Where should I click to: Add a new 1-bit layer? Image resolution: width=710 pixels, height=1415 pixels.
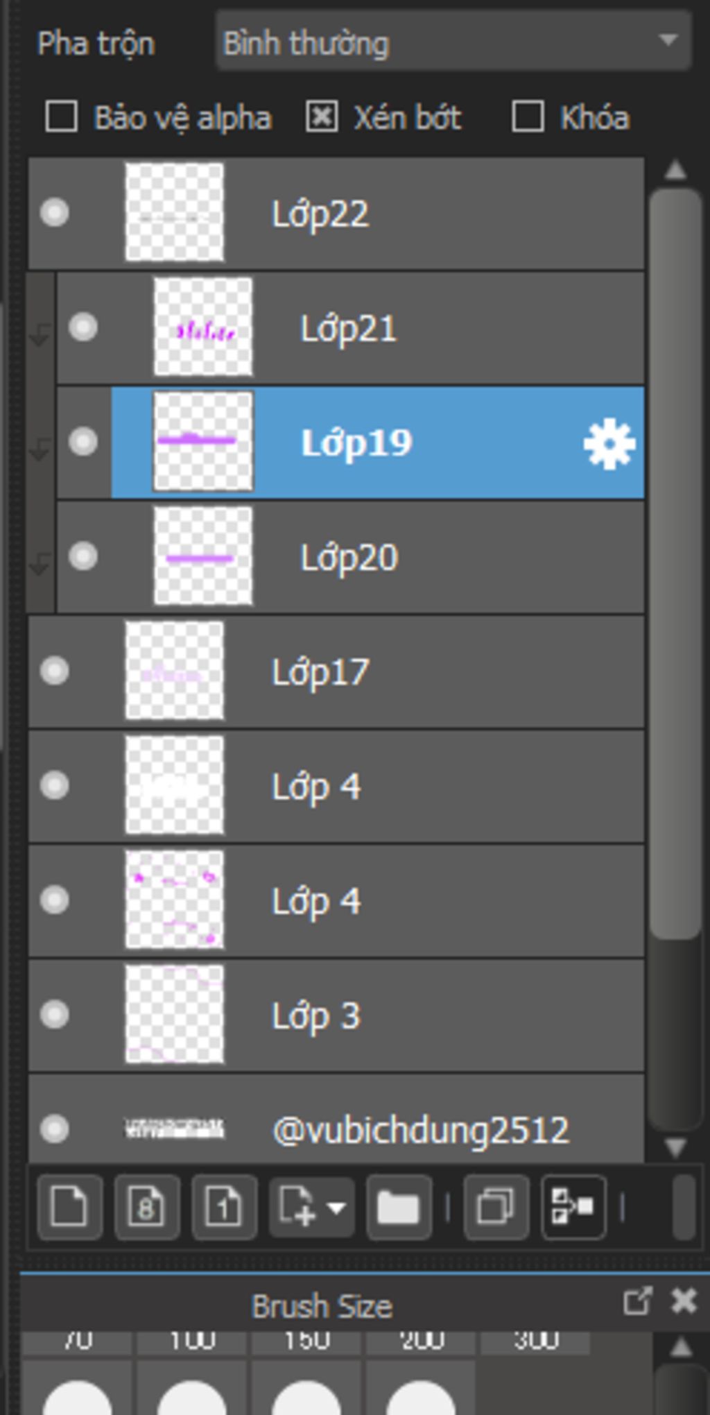224,1208
